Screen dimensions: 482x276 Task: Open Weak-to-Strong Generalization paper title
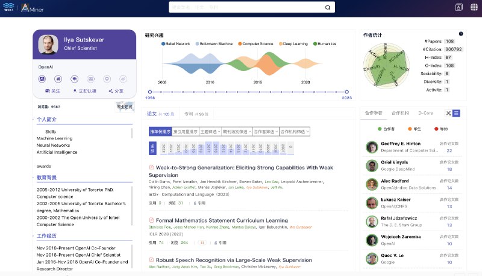coord(240,171)
